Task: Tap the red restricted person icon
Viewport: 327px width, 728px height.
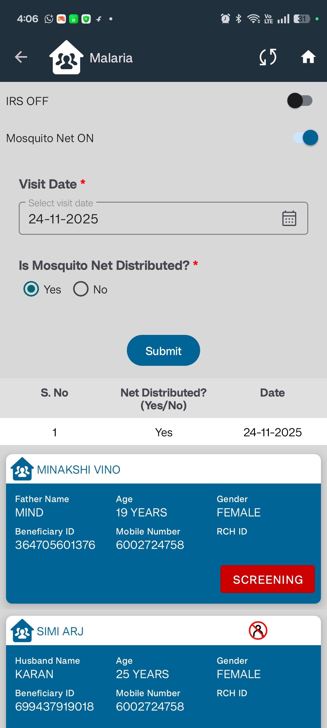Action: point(258,630)
